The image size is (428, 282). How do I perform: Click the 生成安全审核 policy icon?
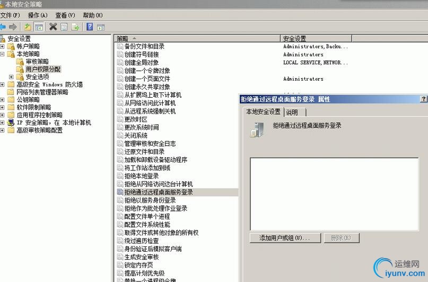tap(120, 257)
